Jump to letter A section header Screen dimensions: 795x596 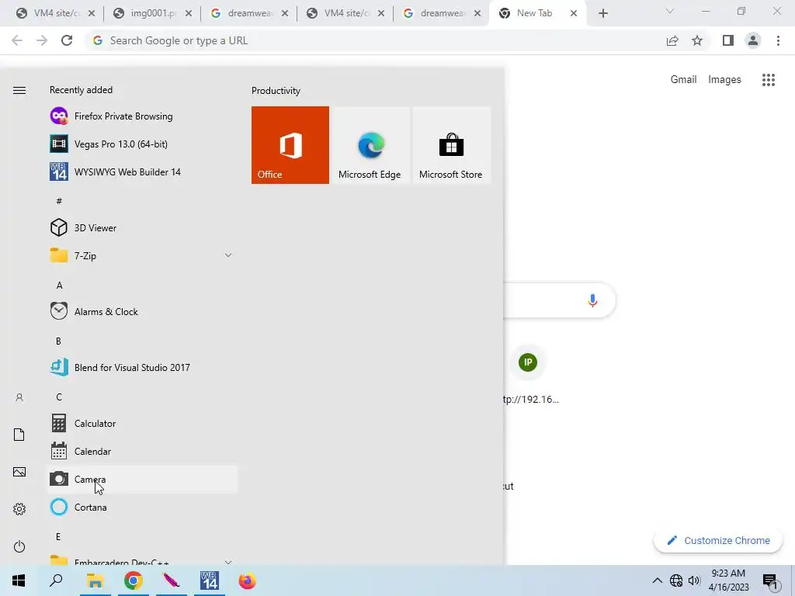pyautogui.click(x=59, y=286)
